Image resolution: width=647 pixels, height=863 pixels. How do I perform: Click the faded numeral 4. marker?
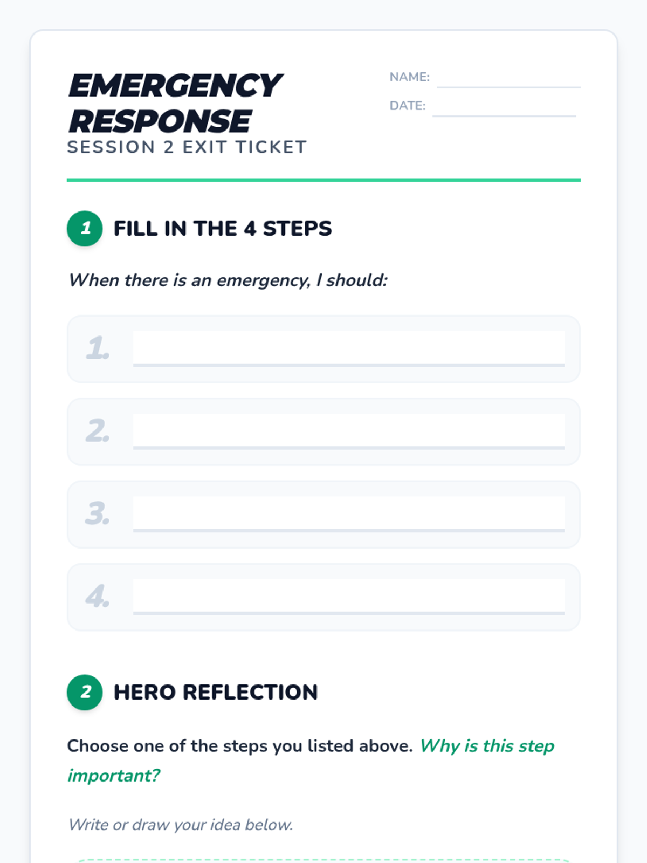(98, 597)
